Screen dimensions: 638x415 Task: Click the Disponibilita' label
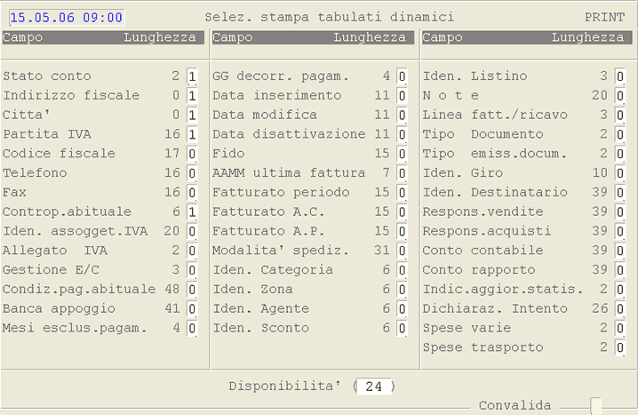285,386
